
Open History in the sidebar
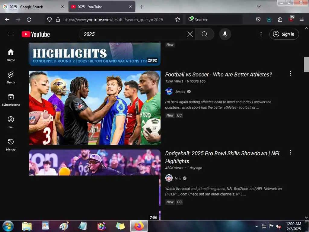pos(11,145)
